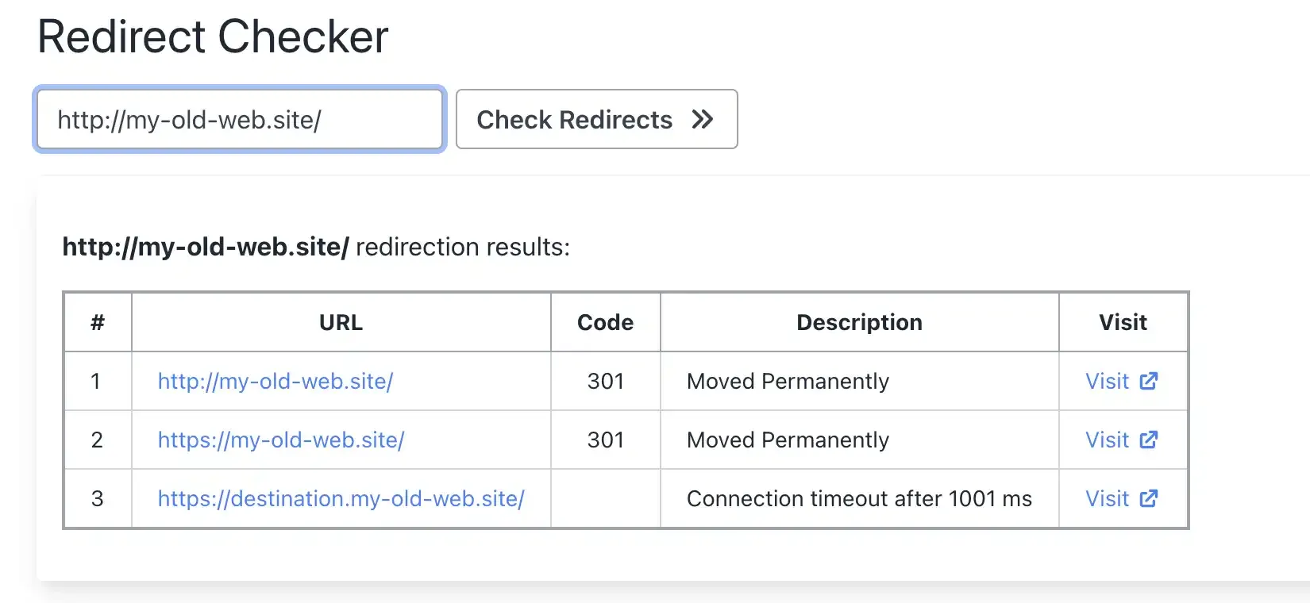Click the Code column header
Image resolution: width=1310 pixels, height=603 pixels.
[x=604, y=322]
